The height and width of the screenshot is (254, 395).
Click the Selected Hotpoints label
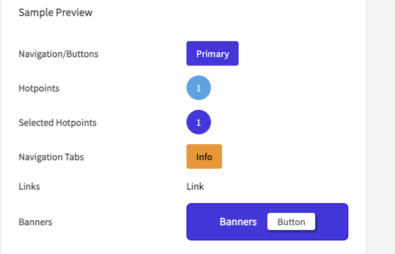coord(58,123)
